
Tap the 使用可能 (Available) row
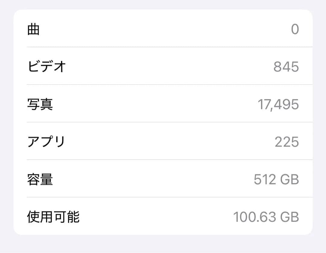[163, 217]
